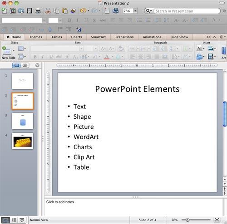Click the vertical scrollbar thumb
Screen dimensions: 227x224
[225, 114]
